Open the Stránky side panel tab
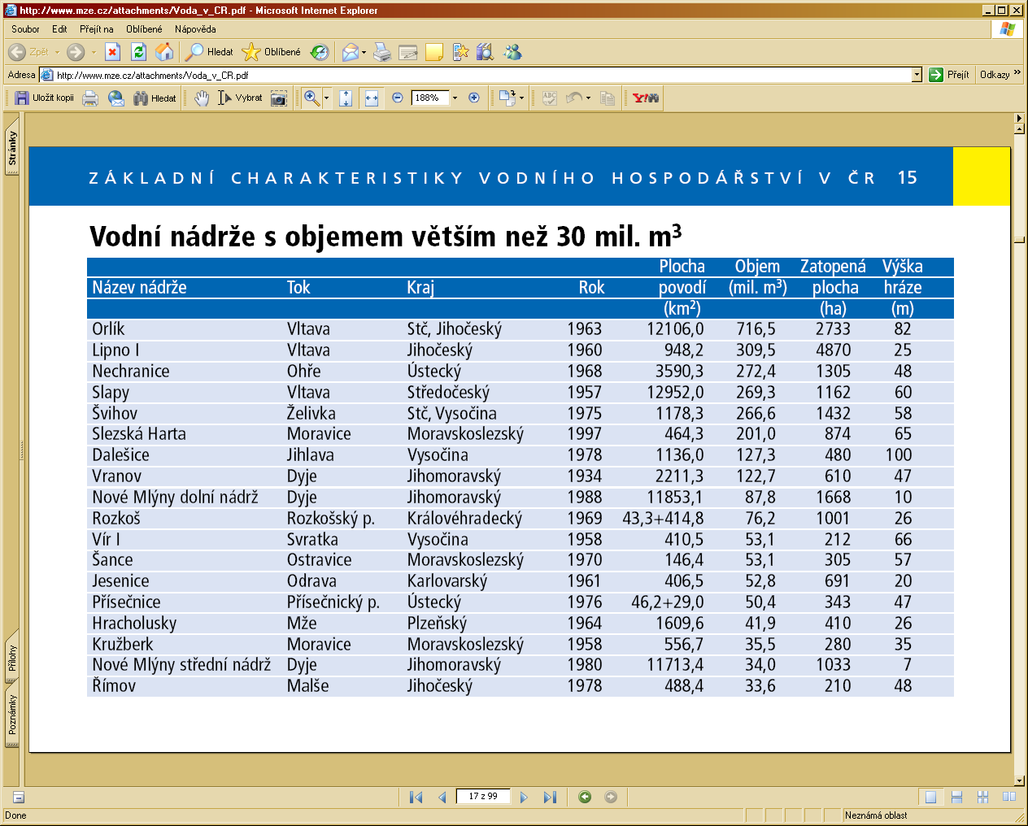The width and height of the screenshot is (1028, 826). [12, 148]
